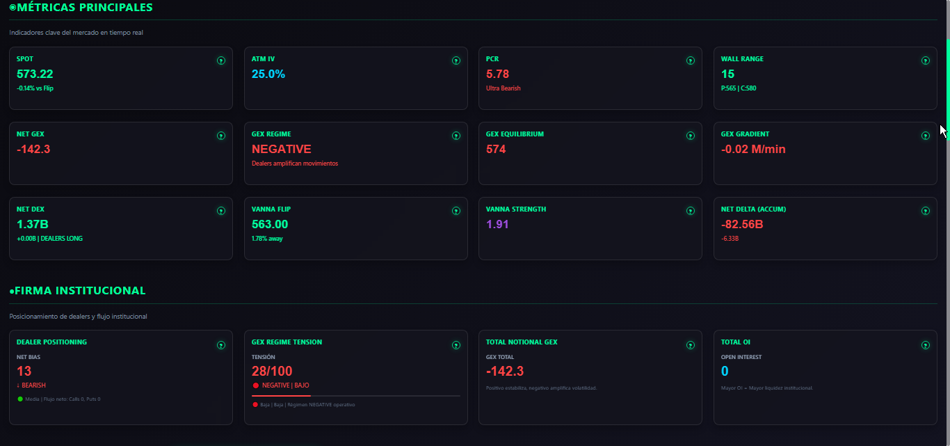Open the TOTAL NOTIONAL GEX info icon
Viewport: 950px width, 446px height.
click(x=691, y=345)
